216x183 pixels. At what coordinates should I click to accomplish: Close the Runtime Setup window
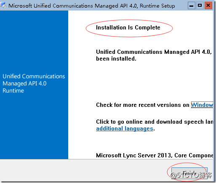click(x=208, y=5)
